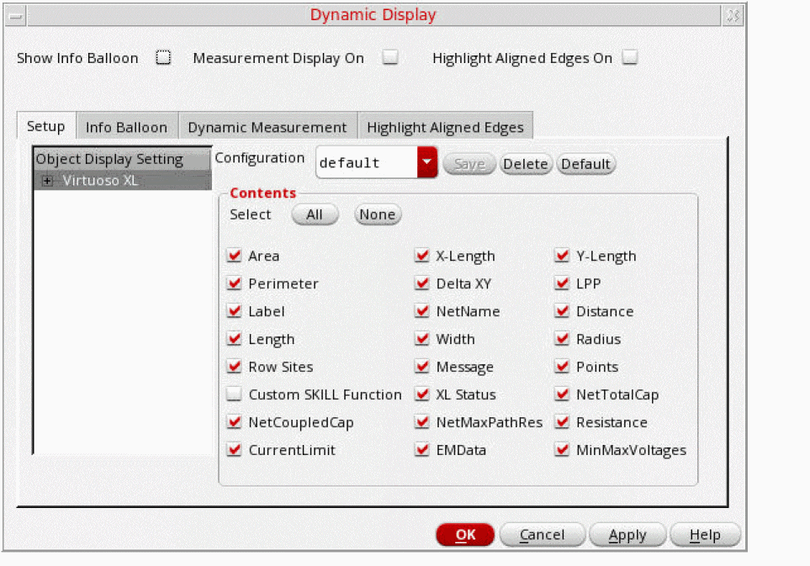Select the Object Display Setting header

point(109,159)
